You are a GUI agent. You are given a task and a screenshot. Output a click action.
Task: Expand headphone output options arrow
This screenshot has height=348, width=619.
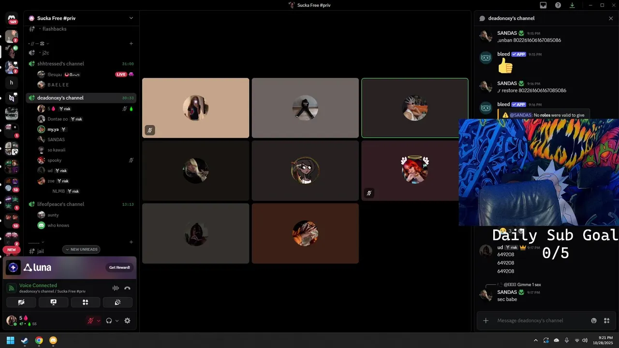117,320
